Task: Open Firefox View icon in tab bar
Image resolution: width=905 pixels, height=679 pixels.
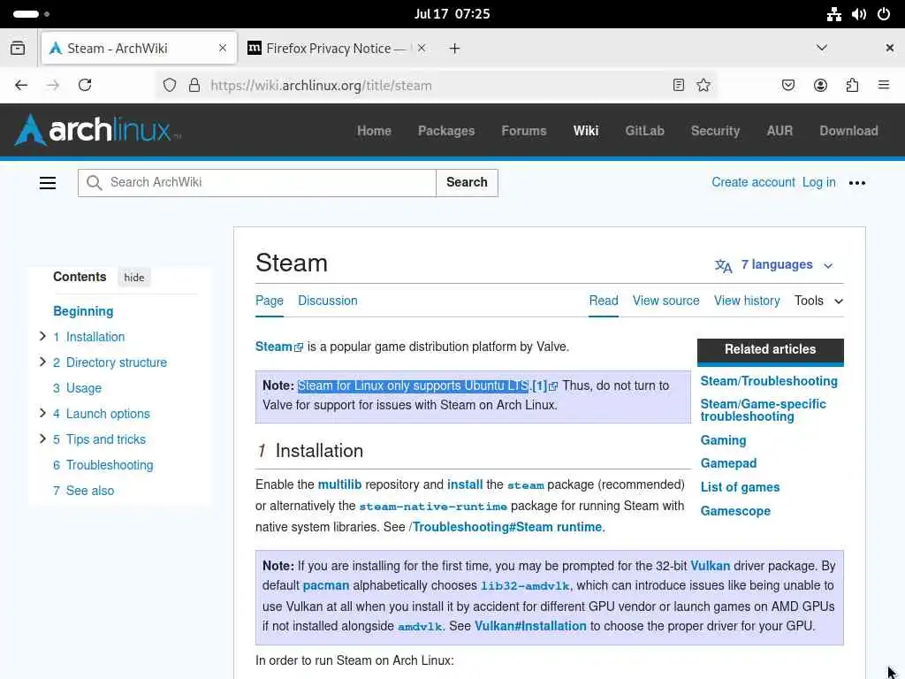Action: point(18,49)
